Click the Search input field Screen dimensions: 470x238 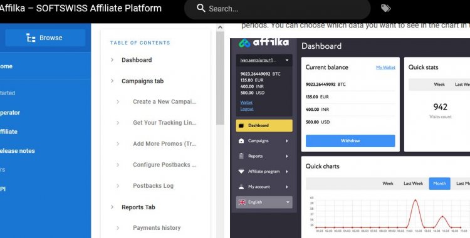point(277,9)
